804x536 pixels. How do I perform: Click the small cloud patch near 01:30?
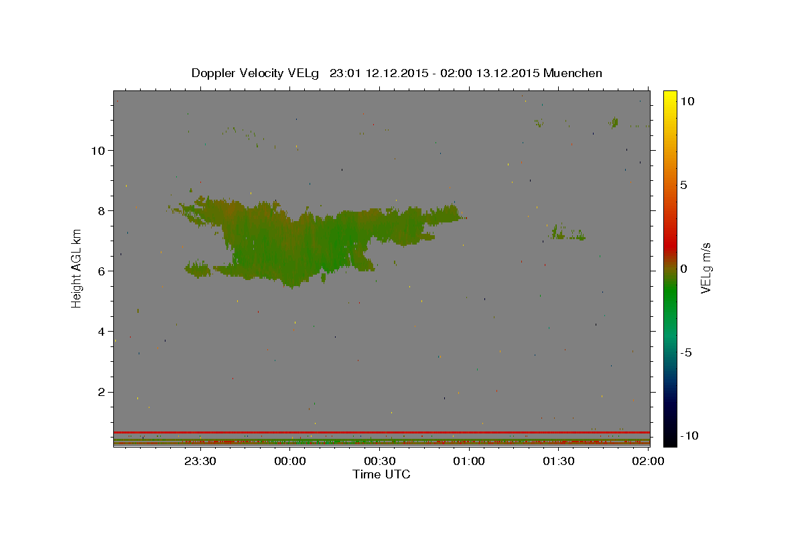coord(567,232)
